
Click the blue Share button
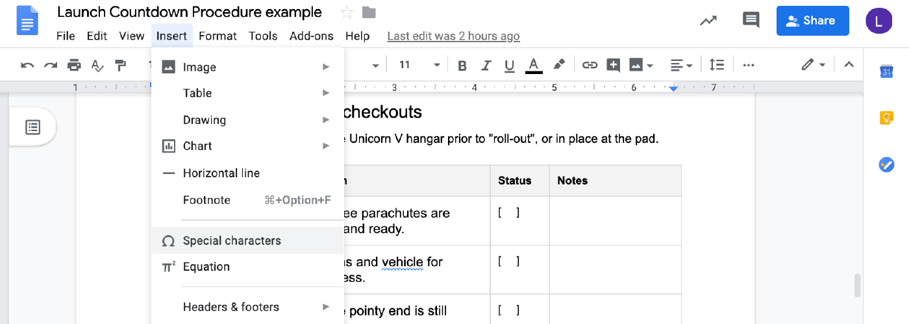(812, 21)
